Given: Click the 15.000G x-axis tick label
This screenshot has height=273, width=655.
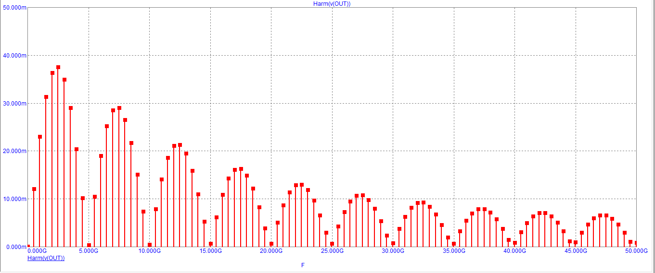Looking at the screenshot, I should (210, 251).
